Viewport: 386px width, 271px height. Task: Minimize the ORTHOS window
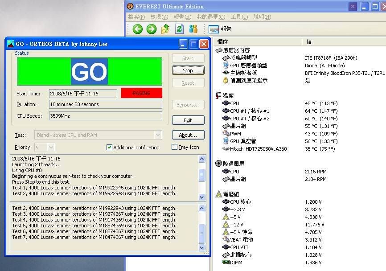pyautogui.click(x=183, y=44)
